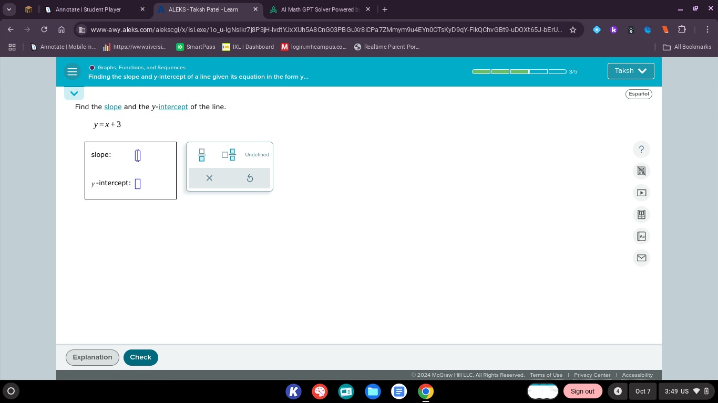Open the Taksh user dropdown
718x403 pixels.
click(631, 71)
